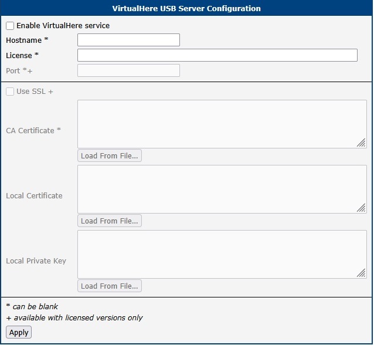
Task: Click the 'CA Certificate *' label
Action: click(33, 131)
